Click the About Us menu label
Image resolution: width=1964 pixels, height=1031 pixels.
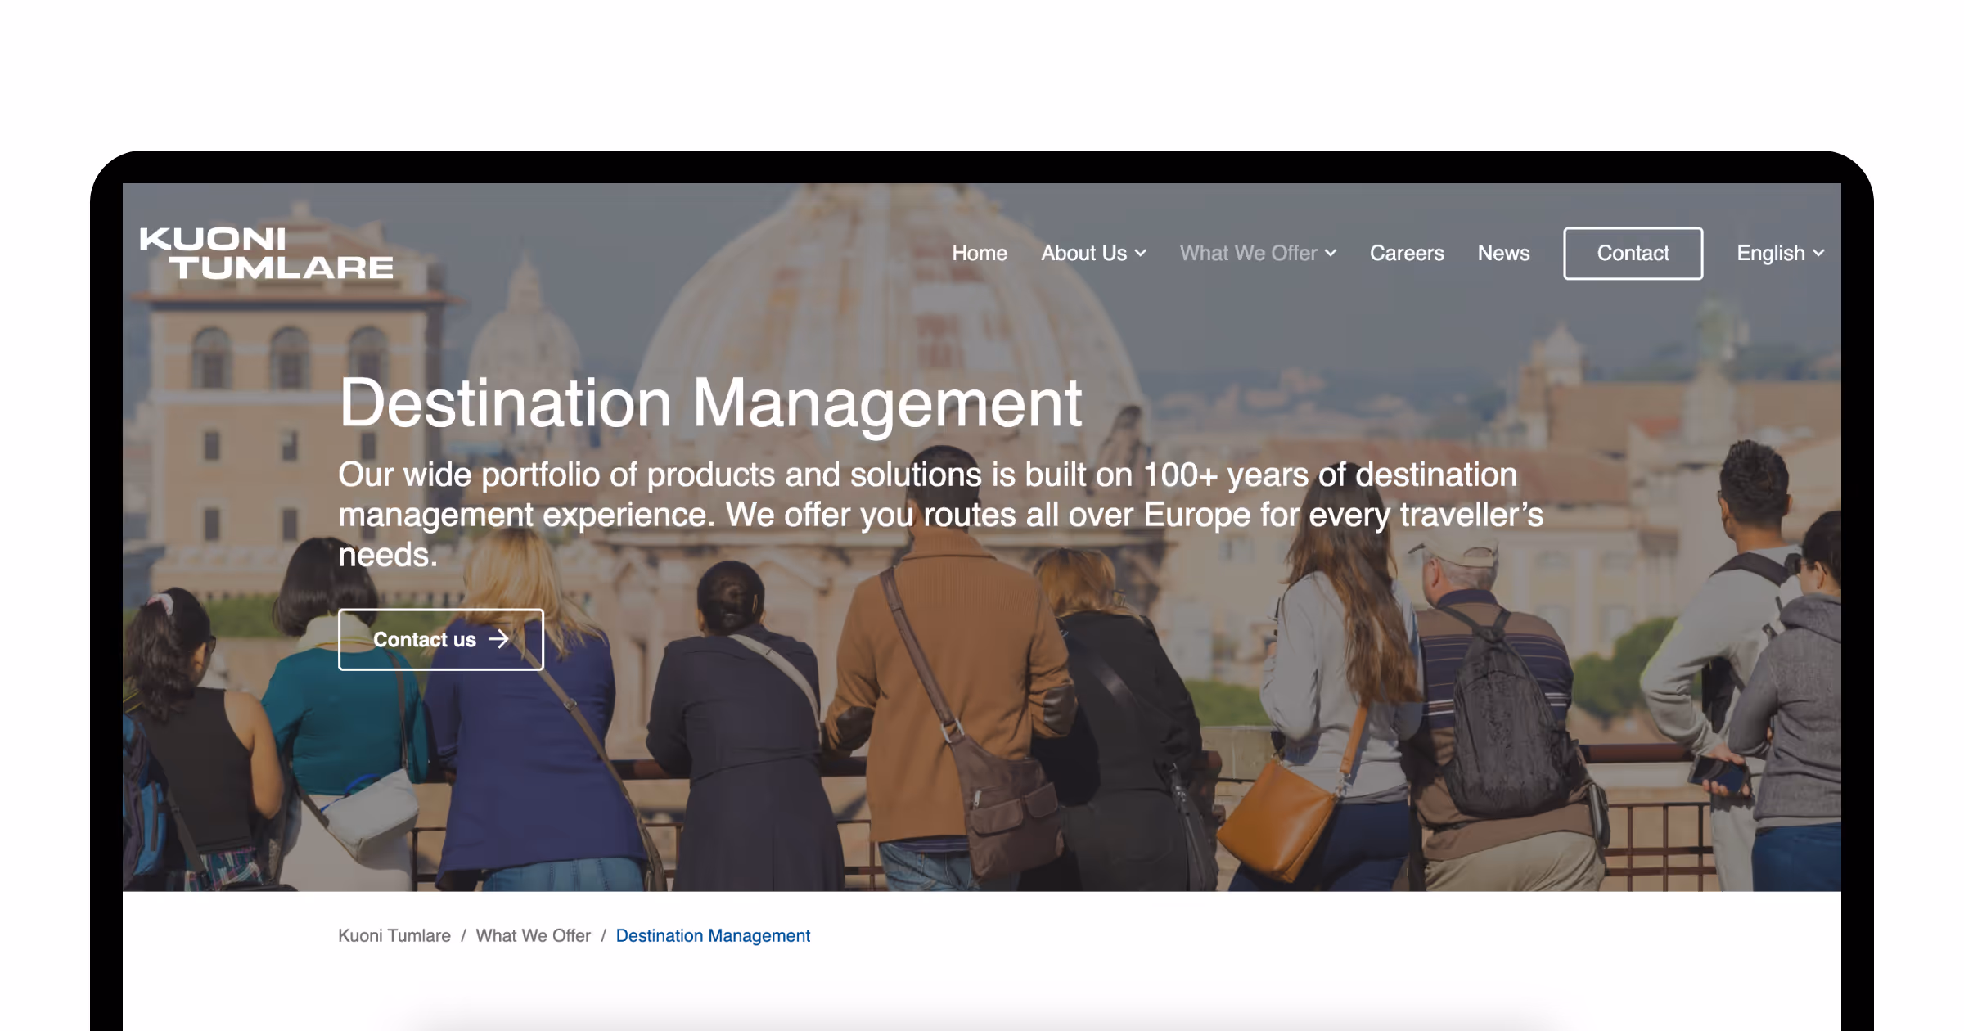[1083, 254]
